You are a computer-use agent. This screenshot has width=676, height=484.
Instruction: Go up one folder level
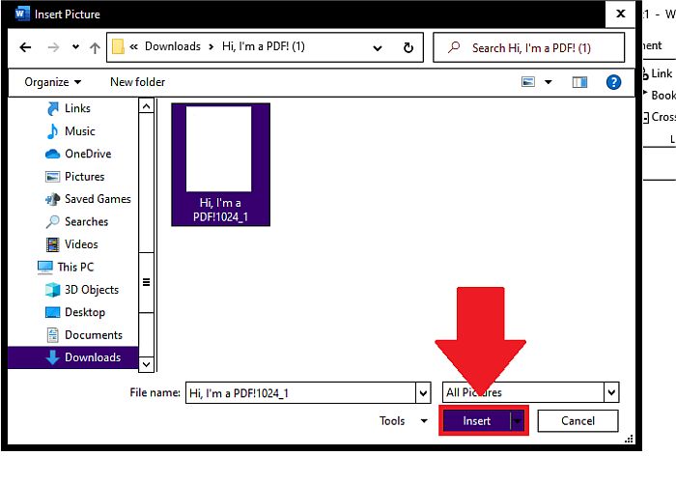[95, 47]
